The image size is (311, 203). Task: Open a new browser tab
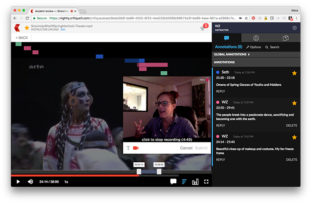pos(83,11)
